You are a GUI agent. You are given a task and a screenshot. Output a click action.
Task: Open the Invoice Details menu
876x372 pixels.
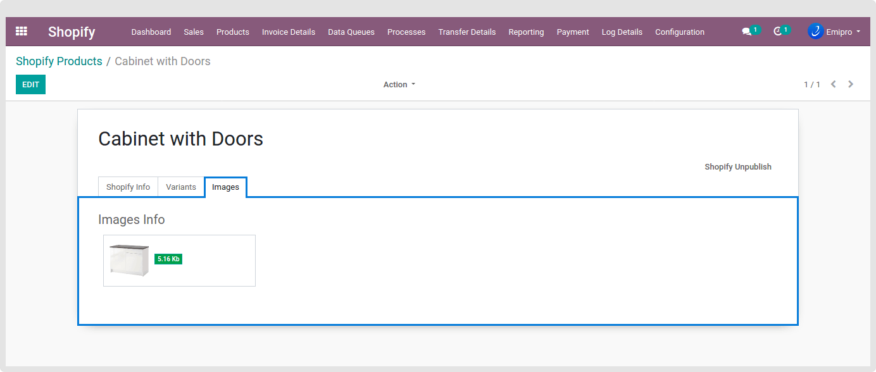(x=288, y=32)
